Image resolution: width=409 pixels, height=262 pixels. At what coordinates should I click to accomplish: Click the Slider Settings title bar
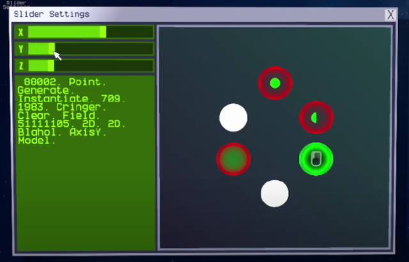[192, 14]
